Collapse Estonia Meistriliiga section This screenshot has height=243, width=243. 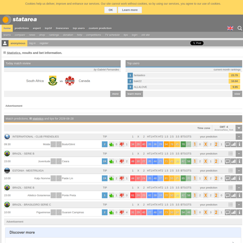click(x=239, y=171)
